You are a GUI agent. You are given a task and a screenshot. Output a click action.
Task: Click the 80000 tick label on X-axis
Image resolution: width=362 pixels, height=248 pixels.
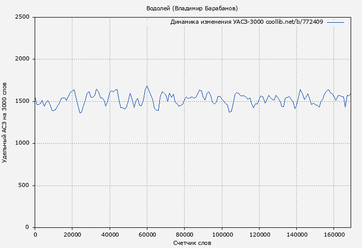click(184, 235)
